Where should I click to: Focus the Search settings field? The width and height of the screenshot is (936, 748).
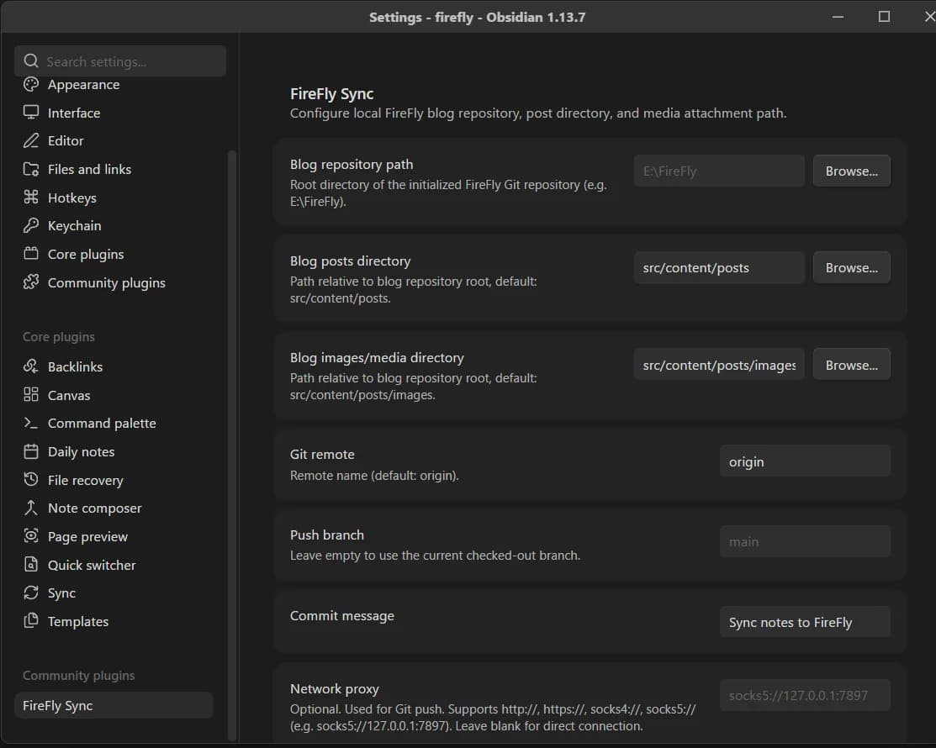click(x=120, y=61)
